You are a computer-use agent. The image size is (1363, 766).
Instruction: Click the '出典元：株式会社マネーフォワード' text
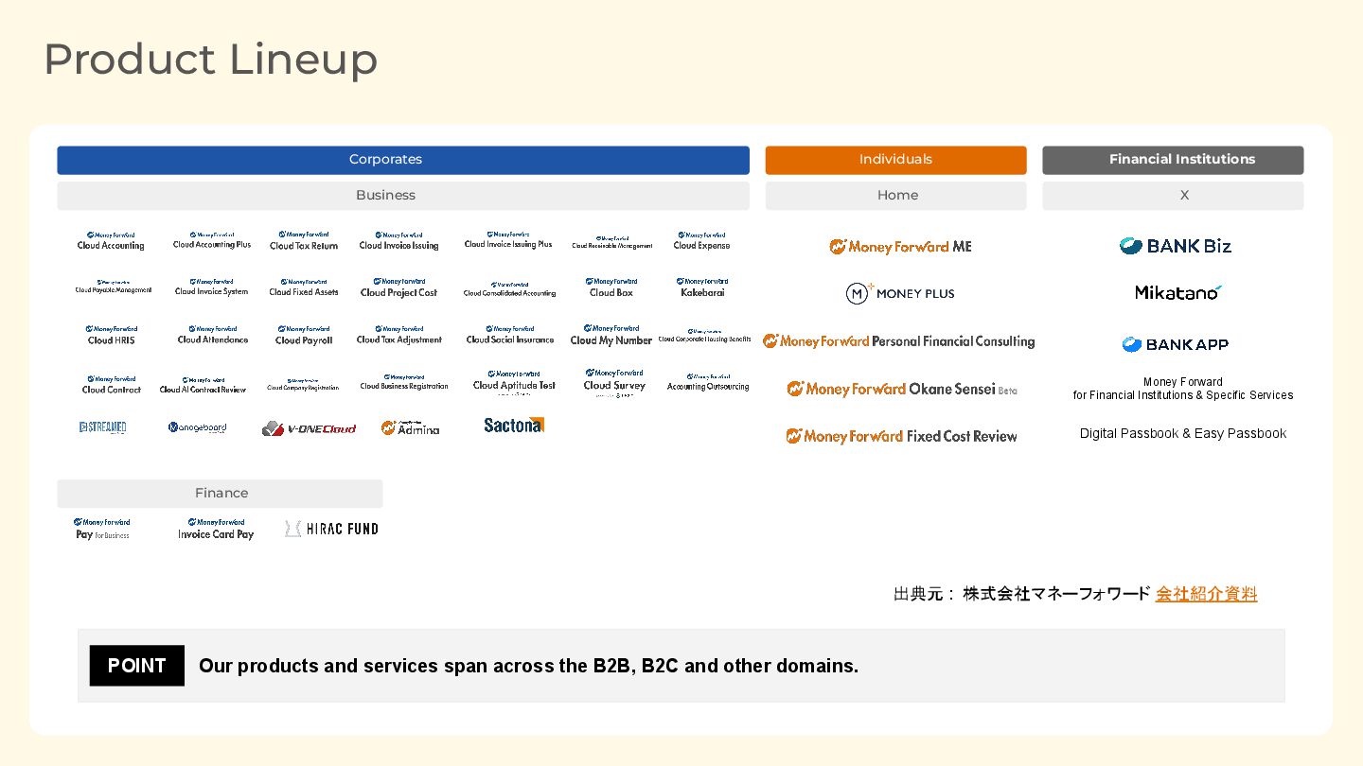(x=1022, y=594)
